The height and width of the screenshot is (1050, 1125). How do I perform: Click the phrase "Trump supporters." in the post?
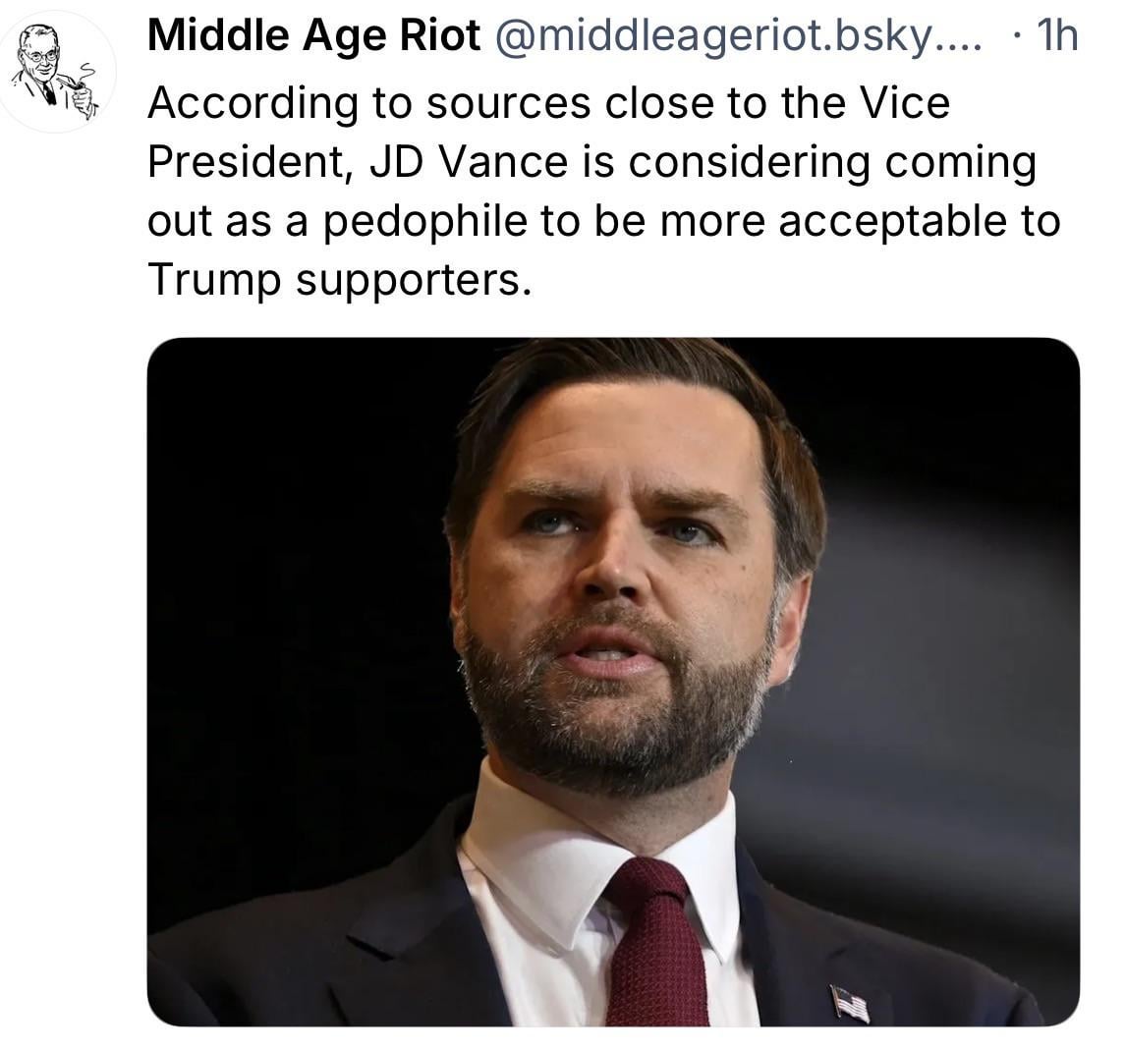(x=339, y=279)
